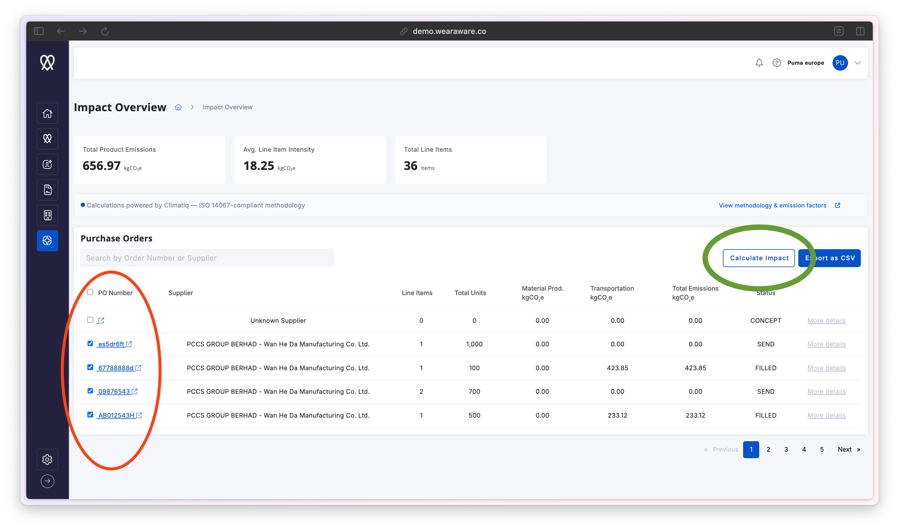899x530 pixels.
Task: Open More details for order 67788888d
Action: (826, 368)
